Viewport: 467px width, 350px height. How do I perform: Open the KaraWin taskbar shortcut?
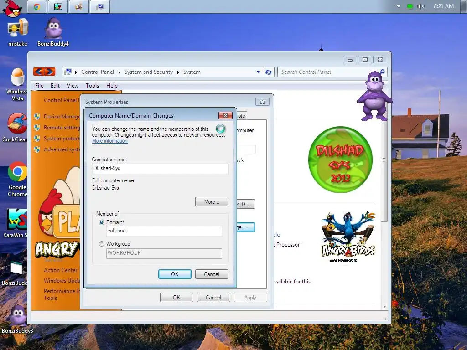pyautogui.click(x=58, y=6)
